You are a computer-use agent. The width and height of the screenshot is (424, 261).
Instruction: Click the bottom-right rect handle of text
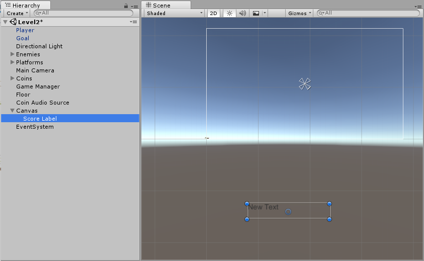[x=329, y=219]
